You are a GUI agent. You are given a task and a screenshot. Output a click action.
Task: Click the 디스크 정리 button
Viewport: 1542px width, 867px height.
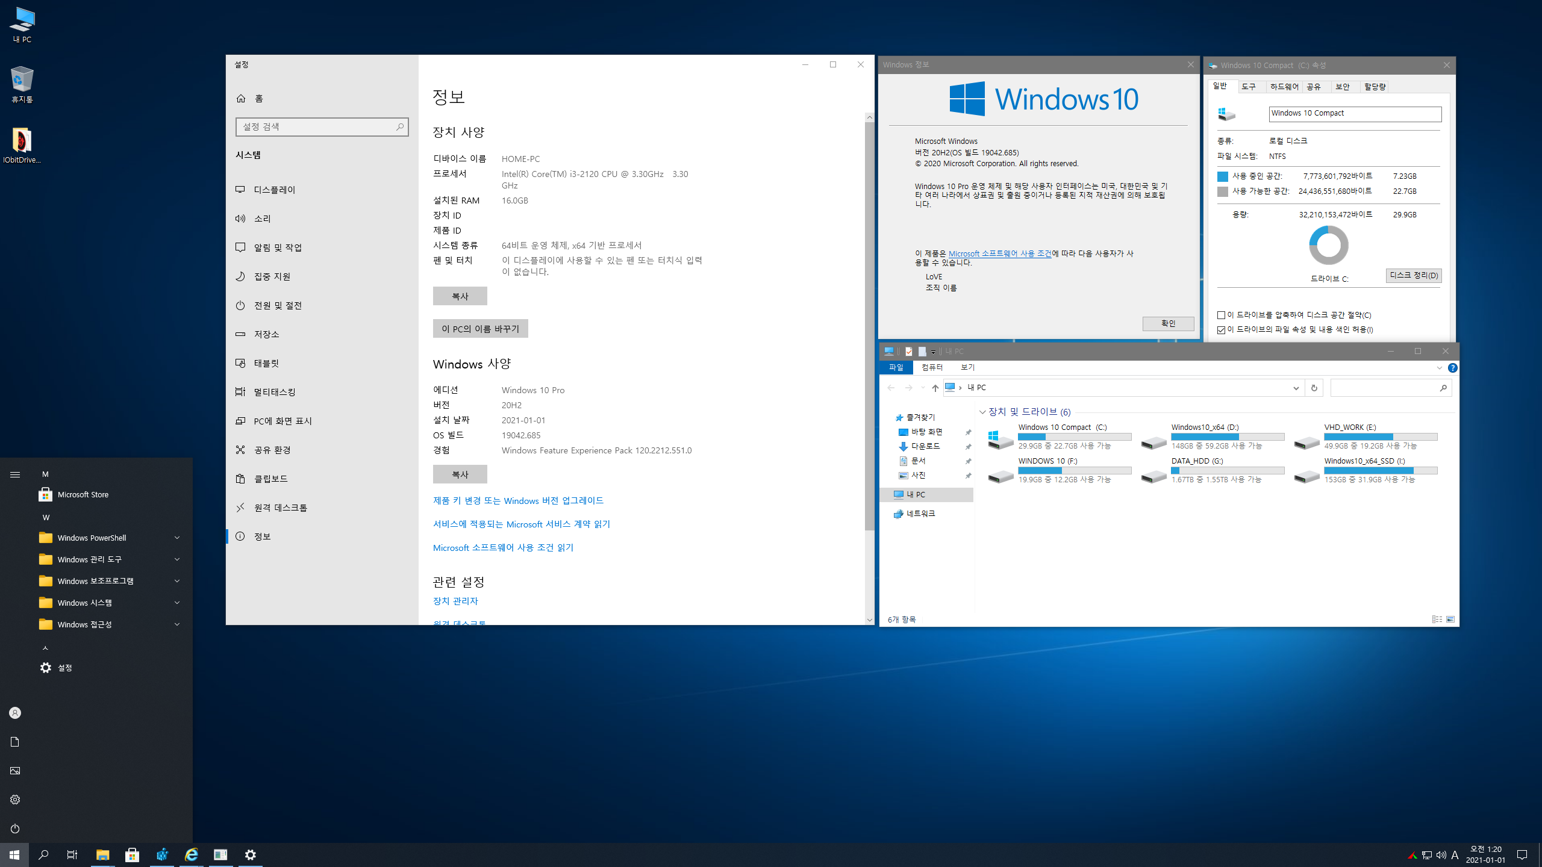tap(1413, 276)
